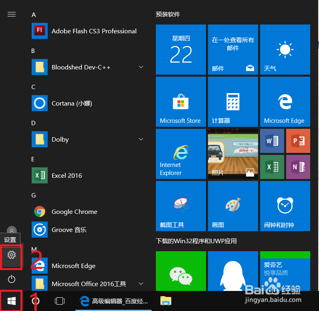The image size is (319, 311).
Task: Open the calendar tile showing 星期四 22
Action: click(181, 49)
